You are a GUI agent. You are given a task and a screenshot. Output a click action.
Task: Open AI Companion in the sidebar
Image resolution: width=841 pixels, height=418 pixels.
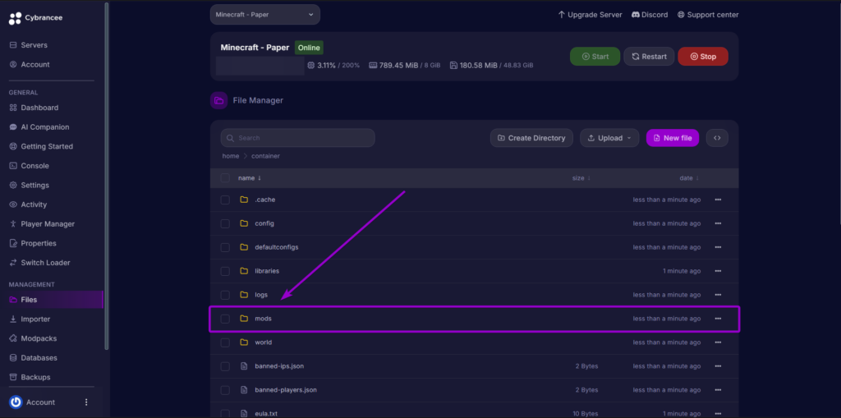pyautogui.click(x=45, y=127)
